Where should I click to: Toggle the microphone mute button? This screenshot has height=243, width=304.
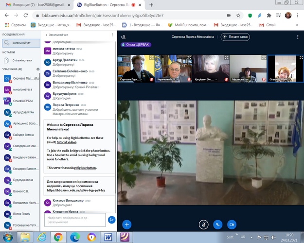pos(204,225)
